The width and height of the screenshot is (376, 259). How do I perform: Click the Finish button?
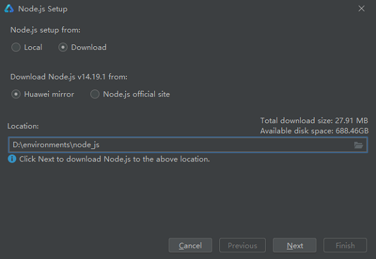tap(345, 245)
